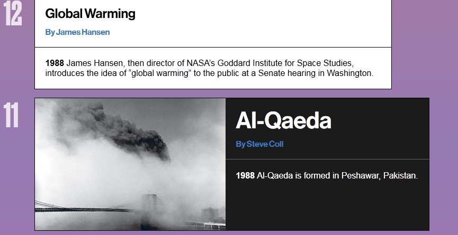Click the large rank number 11
The height and width of the screenshot is (235, 458).
[x=12, y=115]
